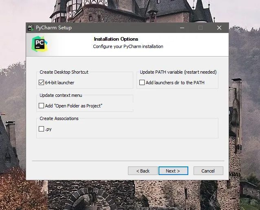Click the Create Desktop Shortcut group label

coord(64,72)
